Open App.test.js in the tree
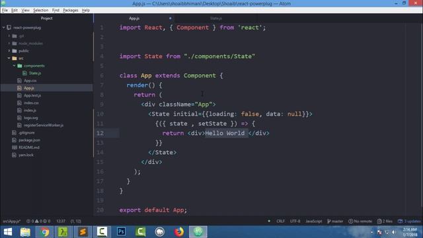 coord(32,95)
